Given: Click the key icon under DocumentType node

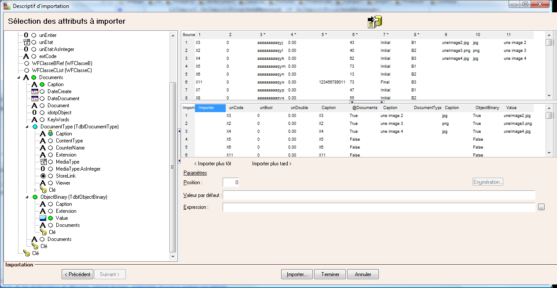Looking at the screenshot, I should click(x=43, y=190).
